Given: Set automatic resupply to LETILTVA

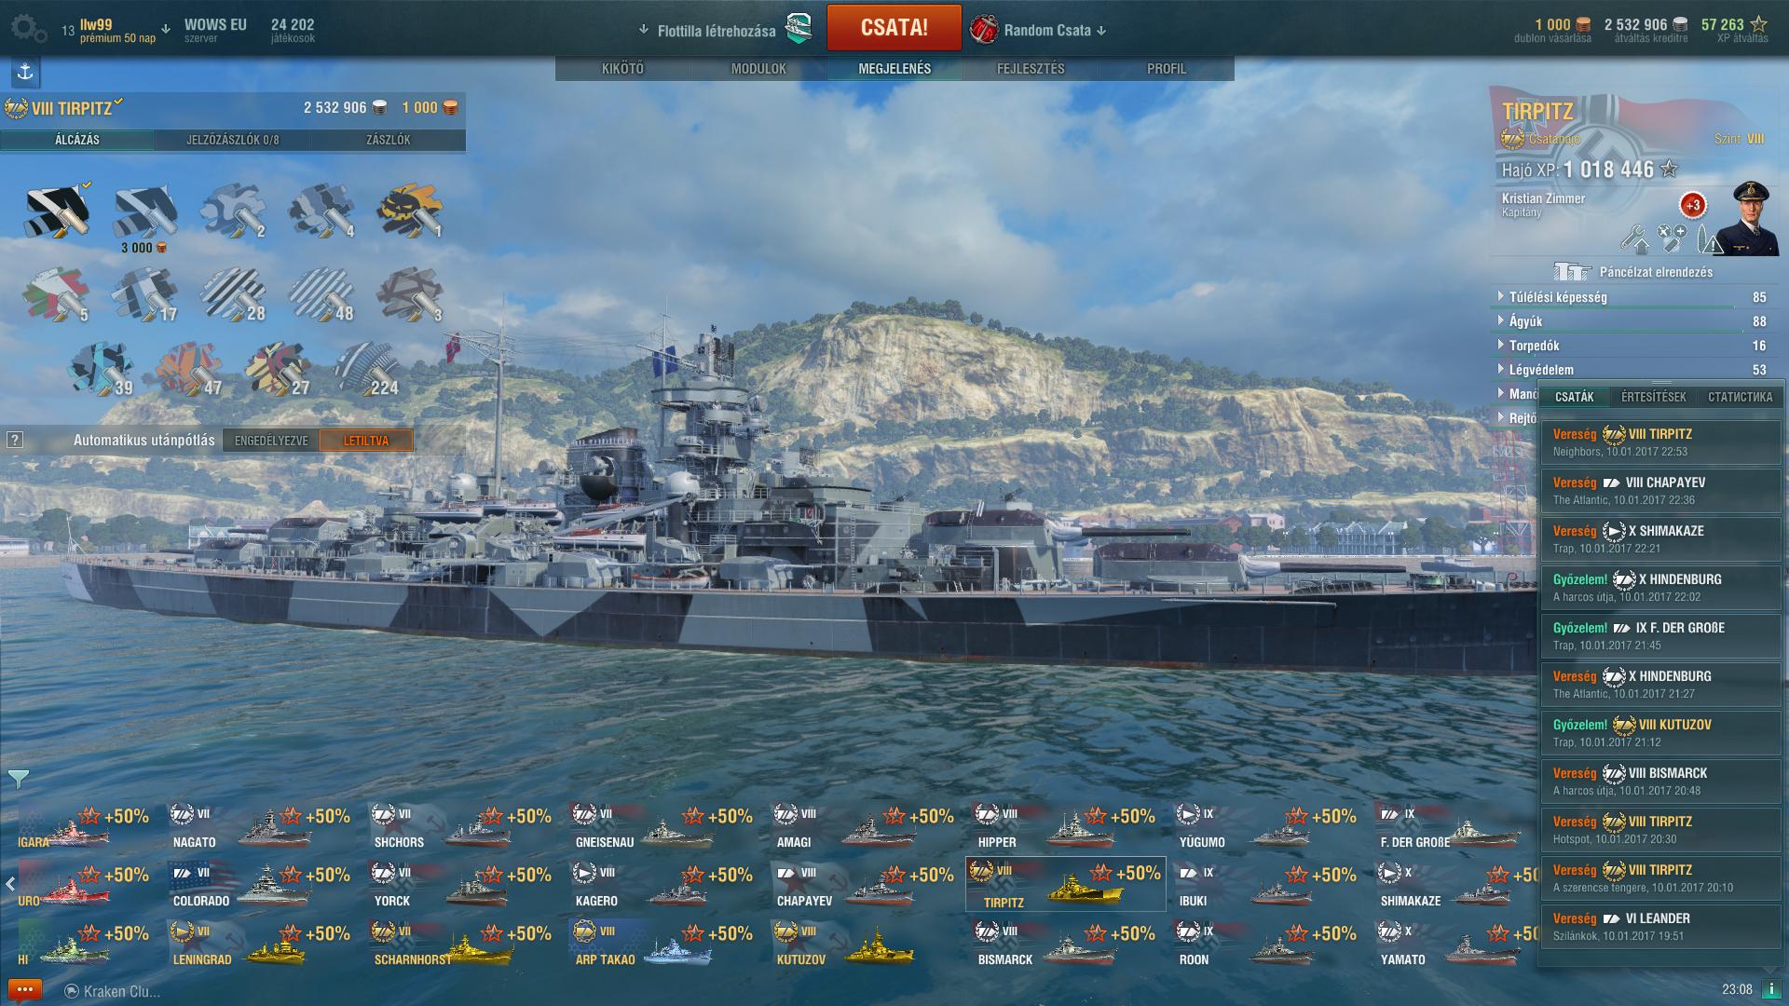Looking at the screenshot, I should pyautogui.click(x=365, y=441).
